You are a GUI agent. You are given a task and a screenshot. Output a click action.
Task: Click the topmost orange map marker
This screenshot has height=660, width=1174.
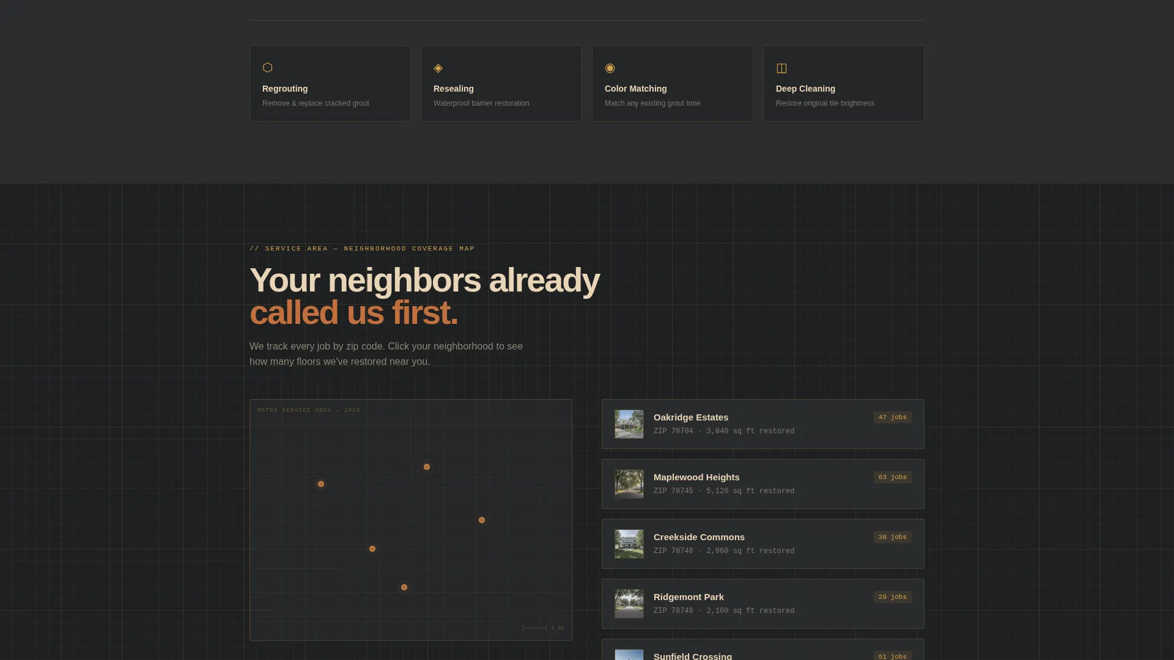pos(427,467)
